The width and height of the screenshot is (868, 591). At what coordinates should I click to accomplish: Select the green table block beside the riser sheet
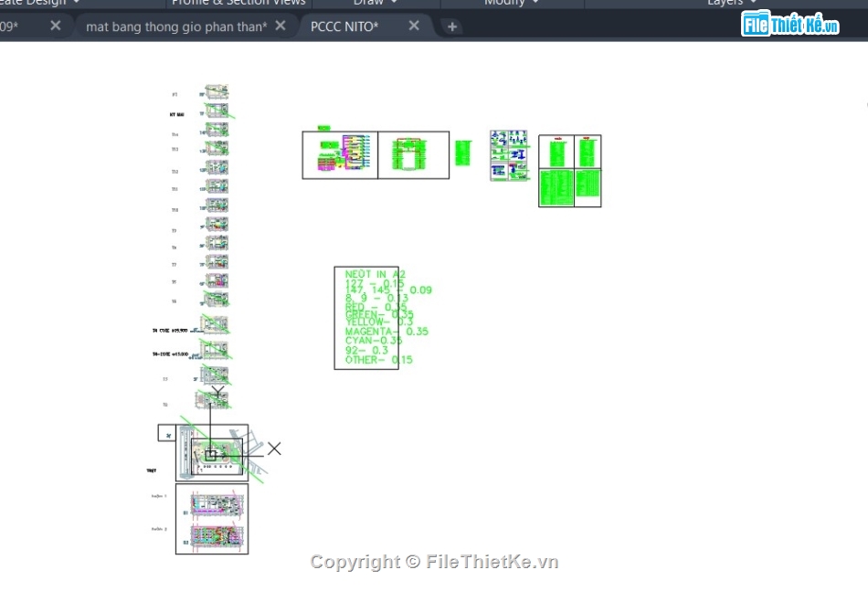pos(463,153)
